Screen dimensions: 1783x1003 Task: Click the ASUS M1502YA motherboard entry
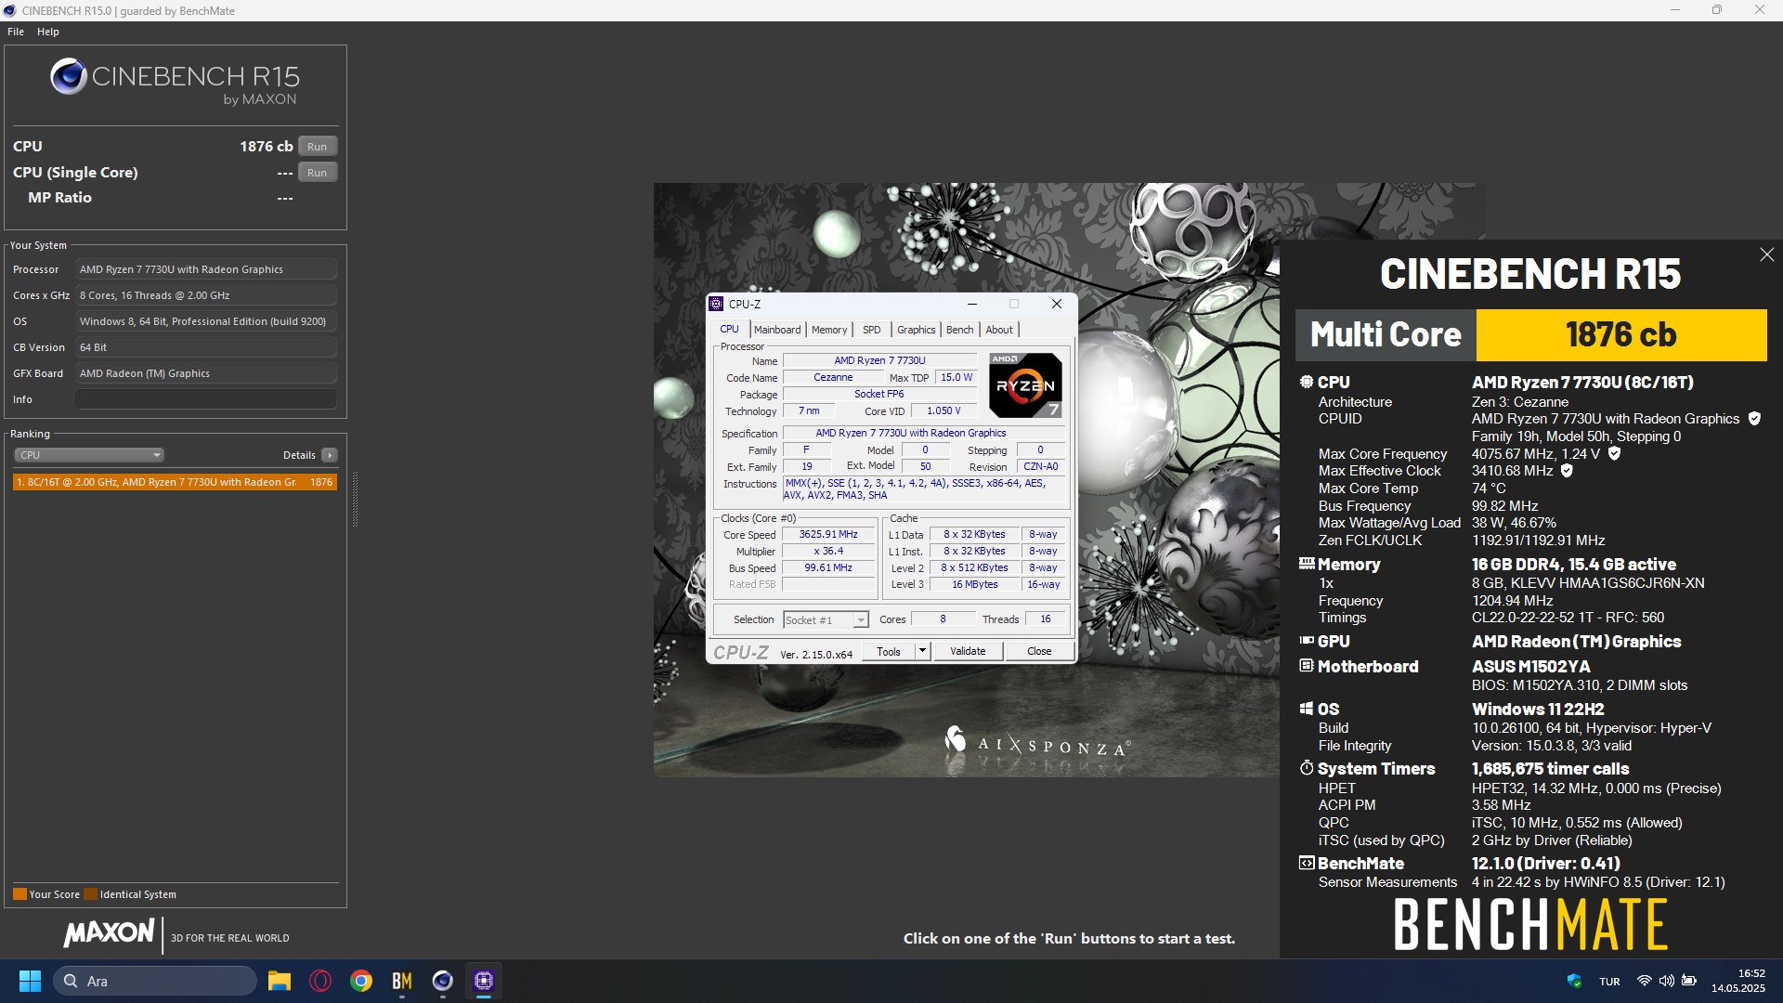[1530, 667]
